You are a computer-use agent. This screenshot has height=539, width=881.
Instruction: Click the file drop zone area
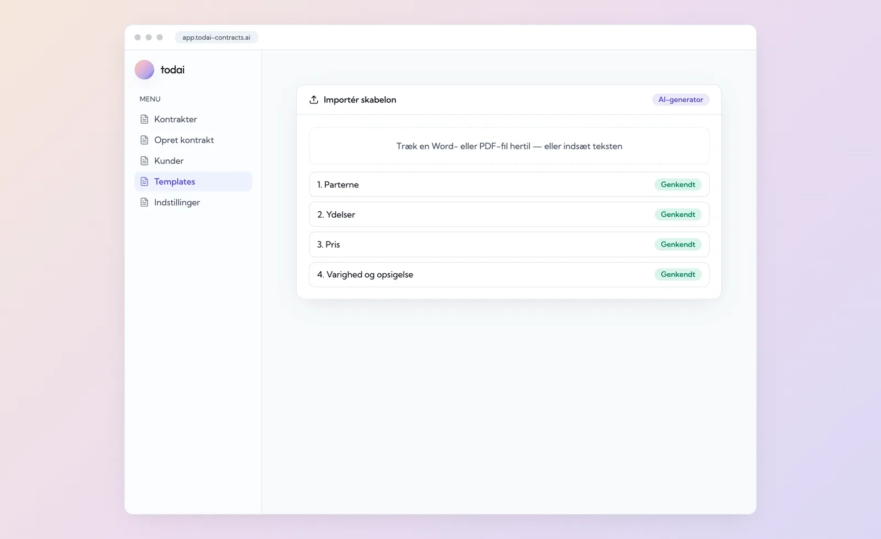[509, 146]
